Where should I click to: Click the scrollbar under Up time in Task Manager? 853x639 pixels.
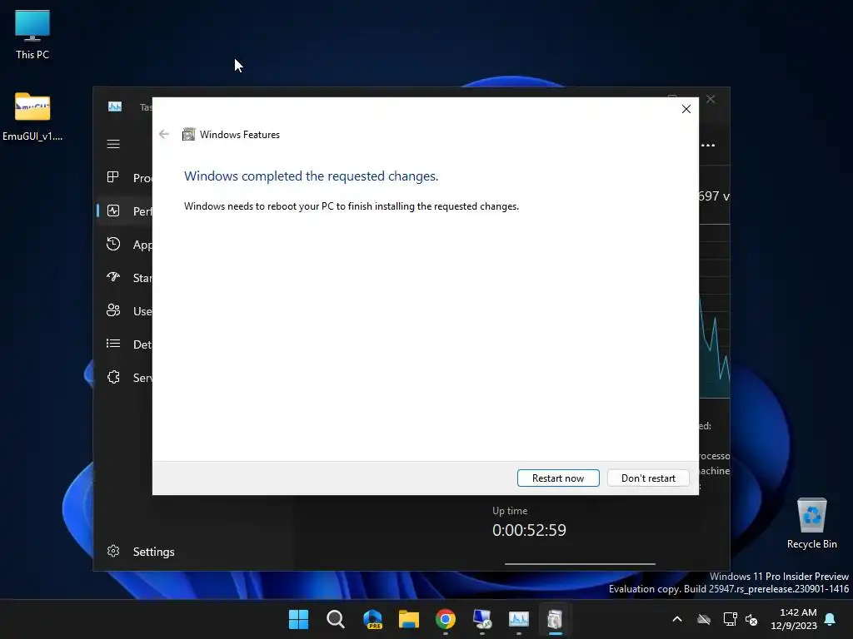click(580, 564)
